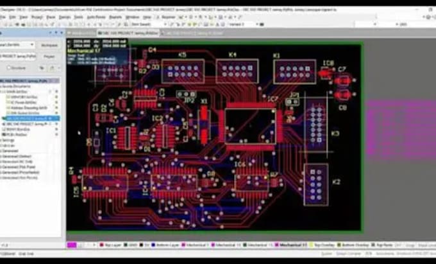Select the IC6 footprint on PCB
The width and height of the screenshot is (436, 264).
pyautogui.click(x=252, y=182)
